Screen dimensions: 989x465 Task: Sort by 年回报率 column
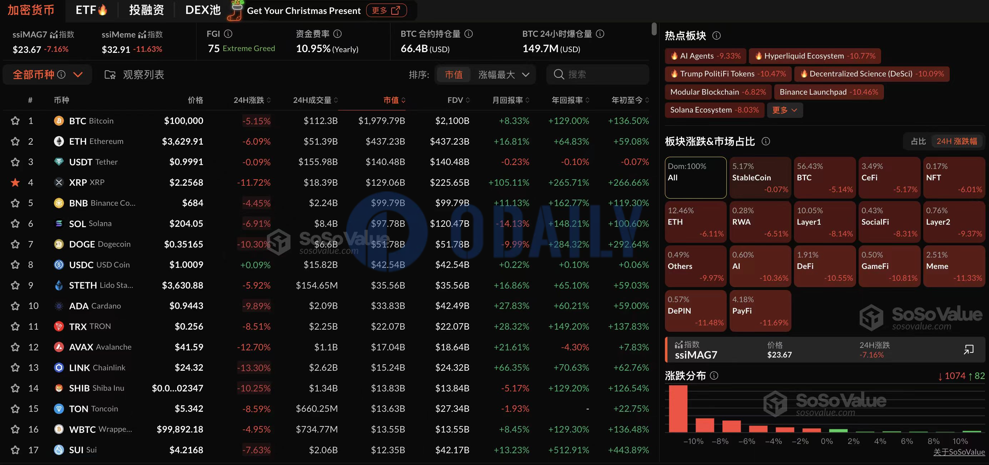click(x=570, y=100)
